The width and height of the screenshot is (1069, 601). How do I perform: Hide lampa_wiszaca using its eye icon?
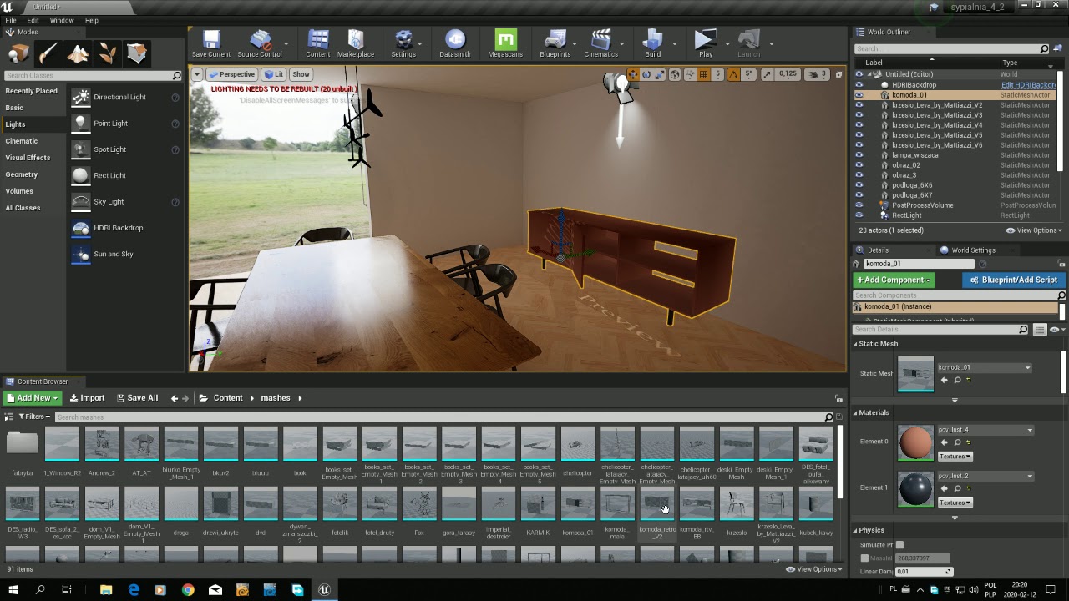tap(859, 155)
